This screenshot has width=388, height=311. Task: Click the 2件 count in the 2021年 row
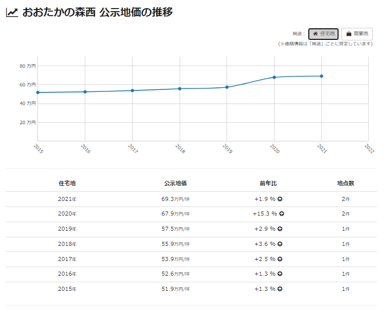(x=346, y=199)
